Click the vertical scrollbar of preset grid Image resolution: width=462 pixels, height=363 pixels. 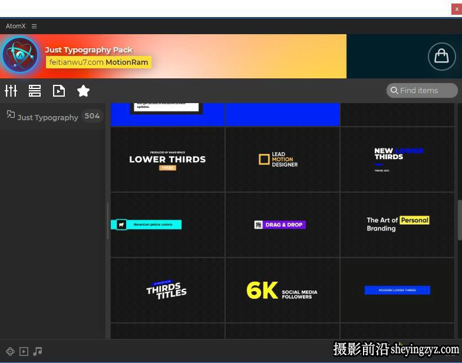coord(460,220)
